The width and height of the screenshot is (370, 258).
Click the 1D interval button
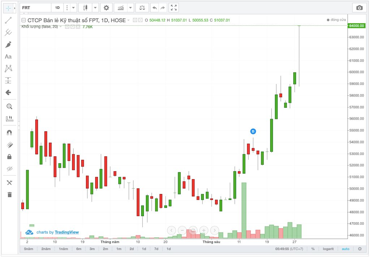pos(57,8)
